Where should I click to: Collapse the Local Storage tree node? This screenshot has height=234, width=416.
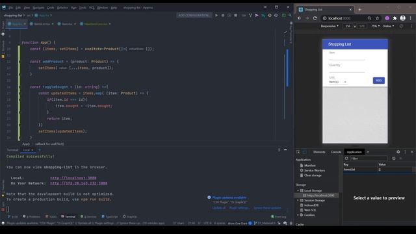coord(298,190)
